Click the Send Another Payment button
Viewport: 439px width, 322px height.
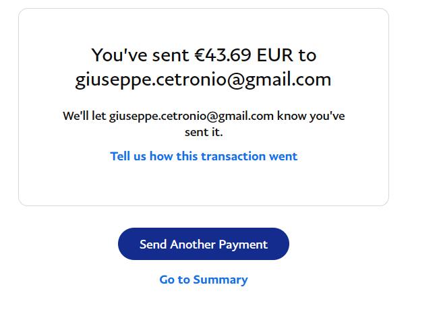coord(203,244)
